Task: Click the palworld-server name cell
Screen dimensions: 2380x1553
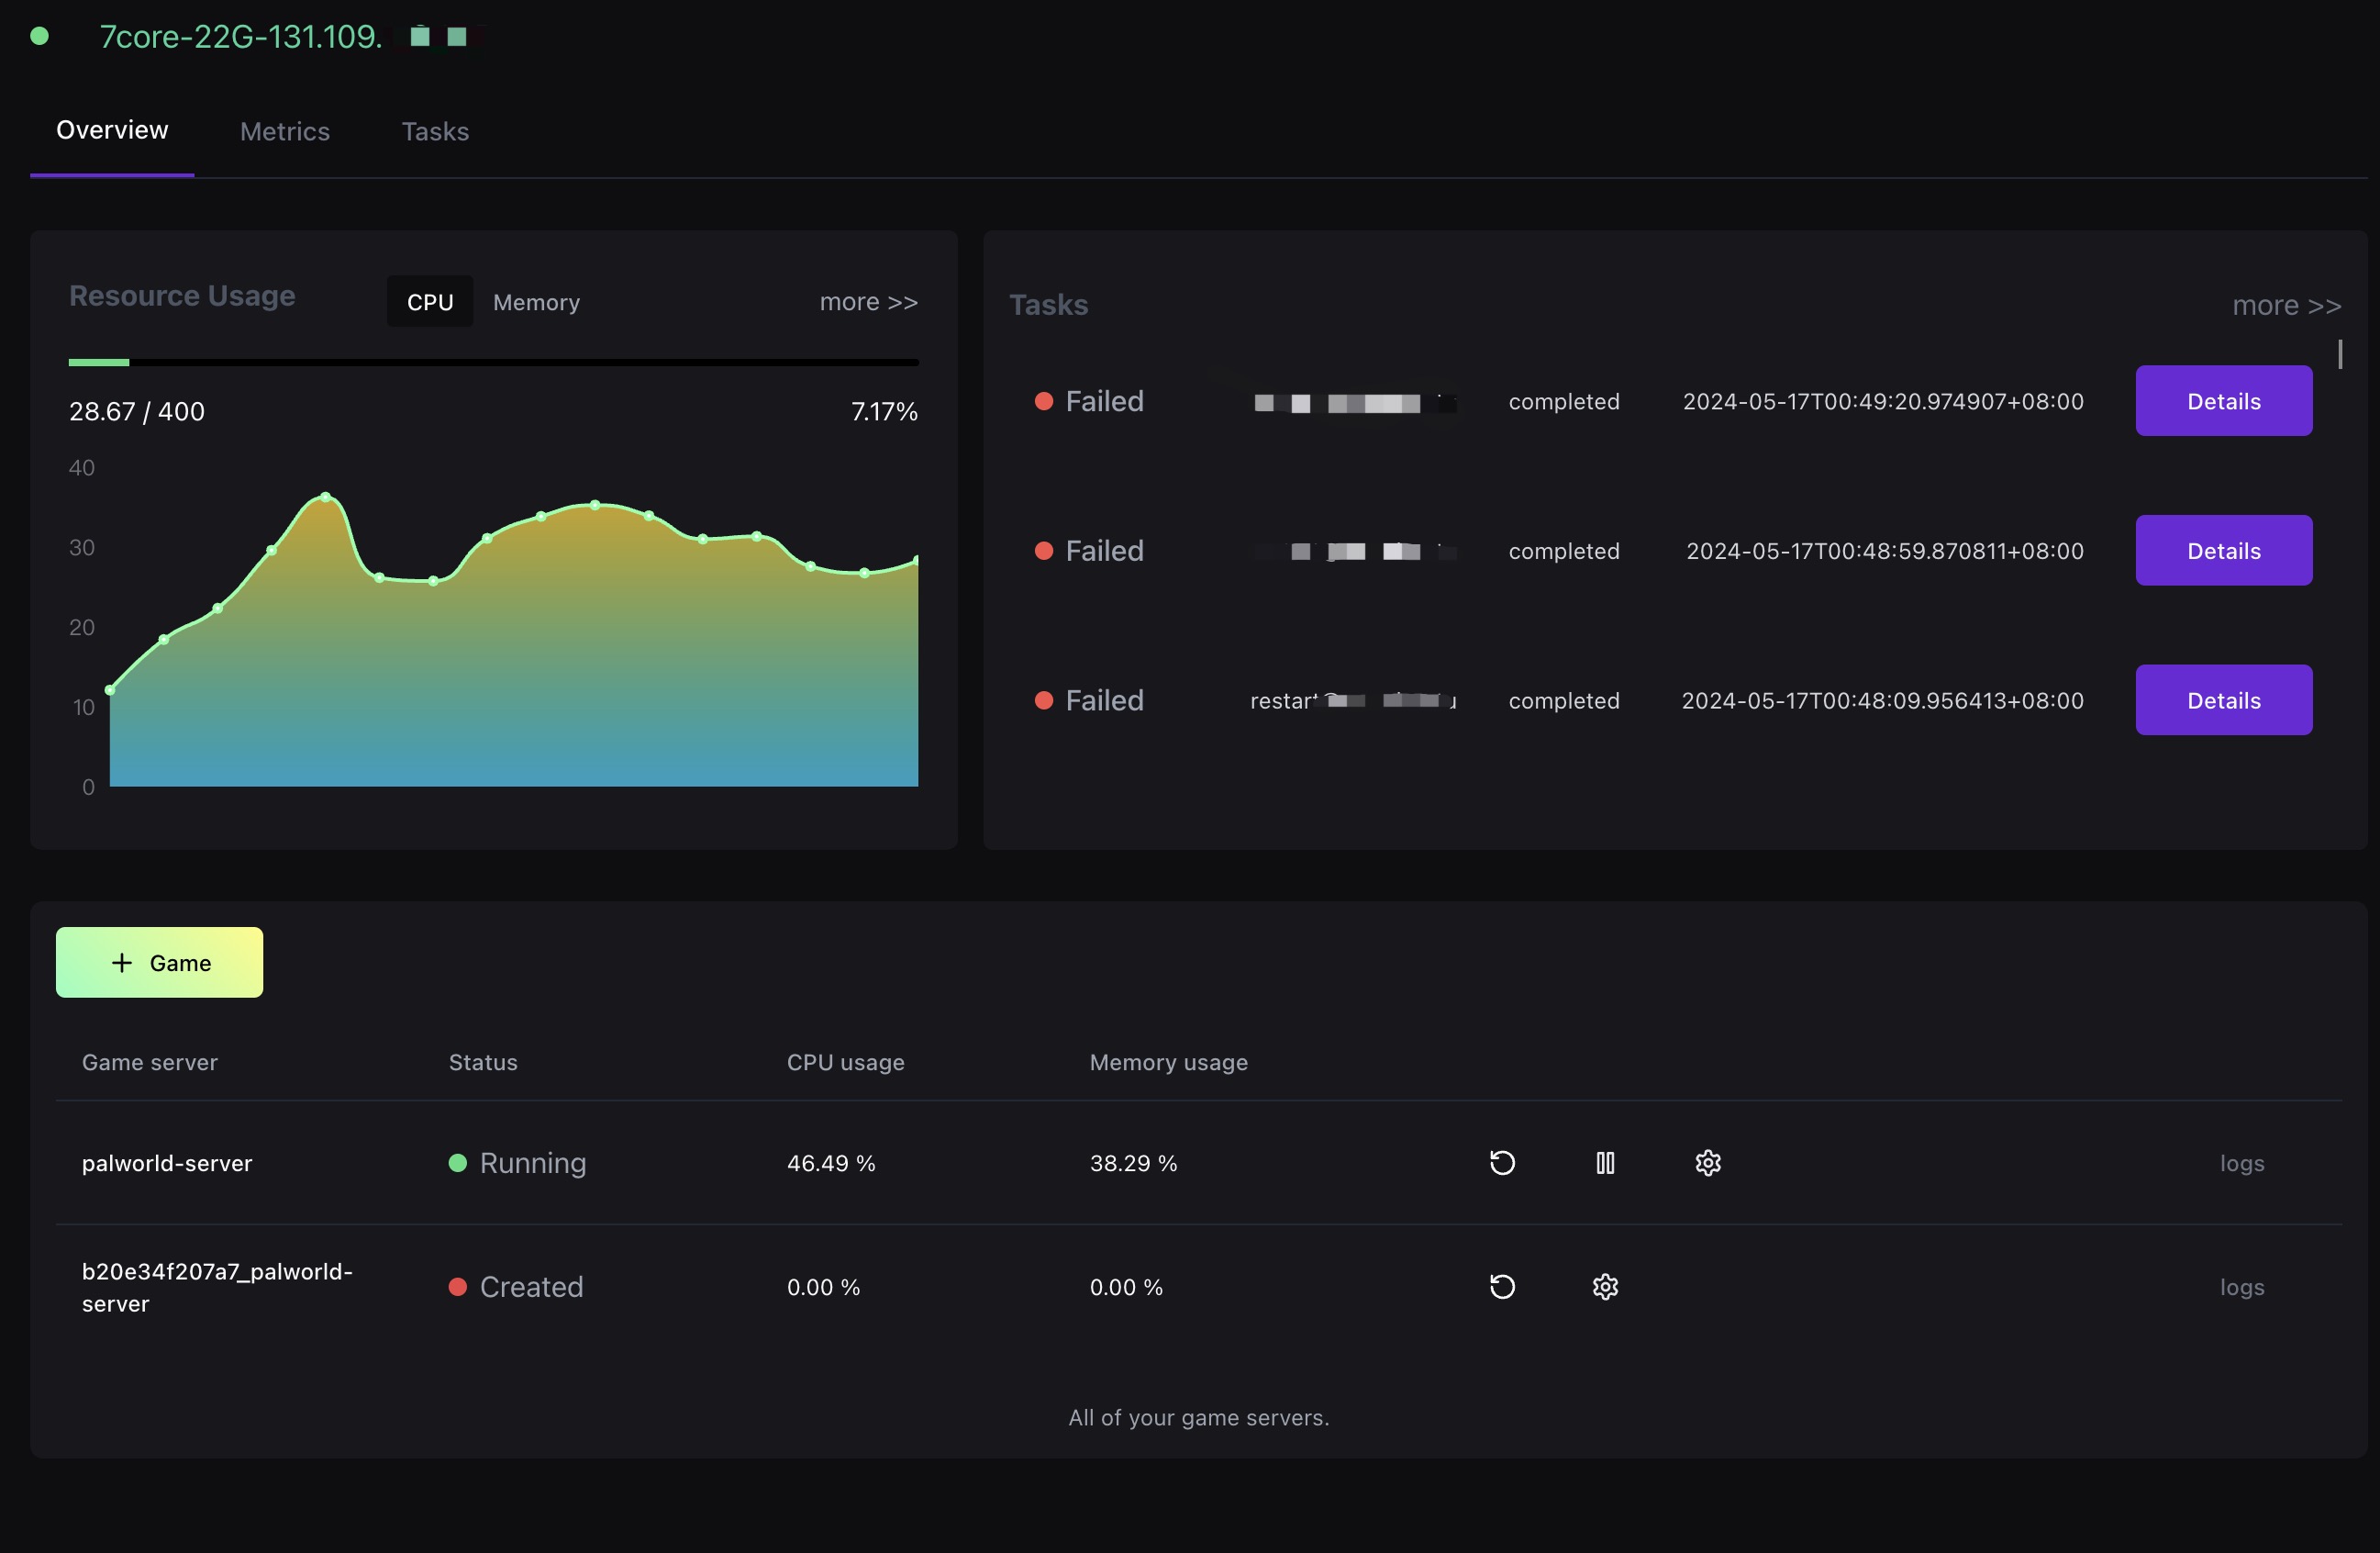Action: (x=167, y=1163)
